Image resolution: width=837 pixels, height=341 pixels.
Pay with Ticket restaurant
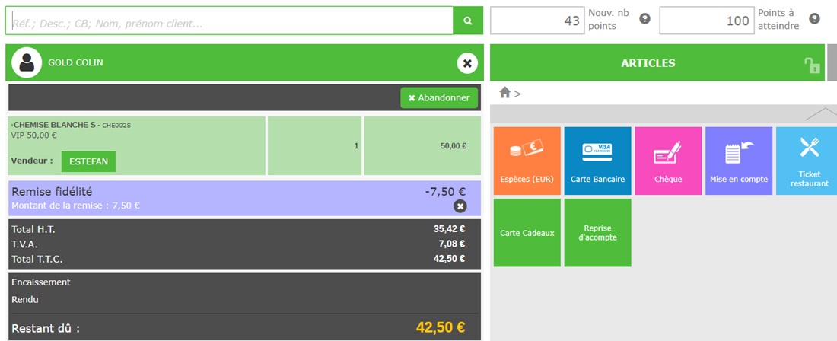tap(808, 161)
